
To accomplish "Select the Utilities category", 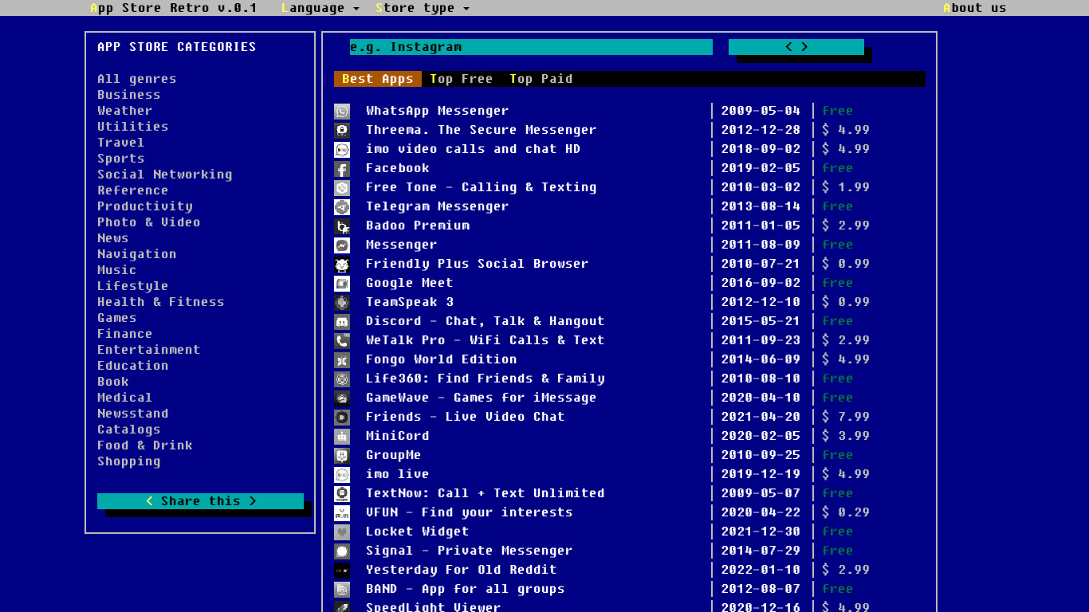I will pos(133,127).
